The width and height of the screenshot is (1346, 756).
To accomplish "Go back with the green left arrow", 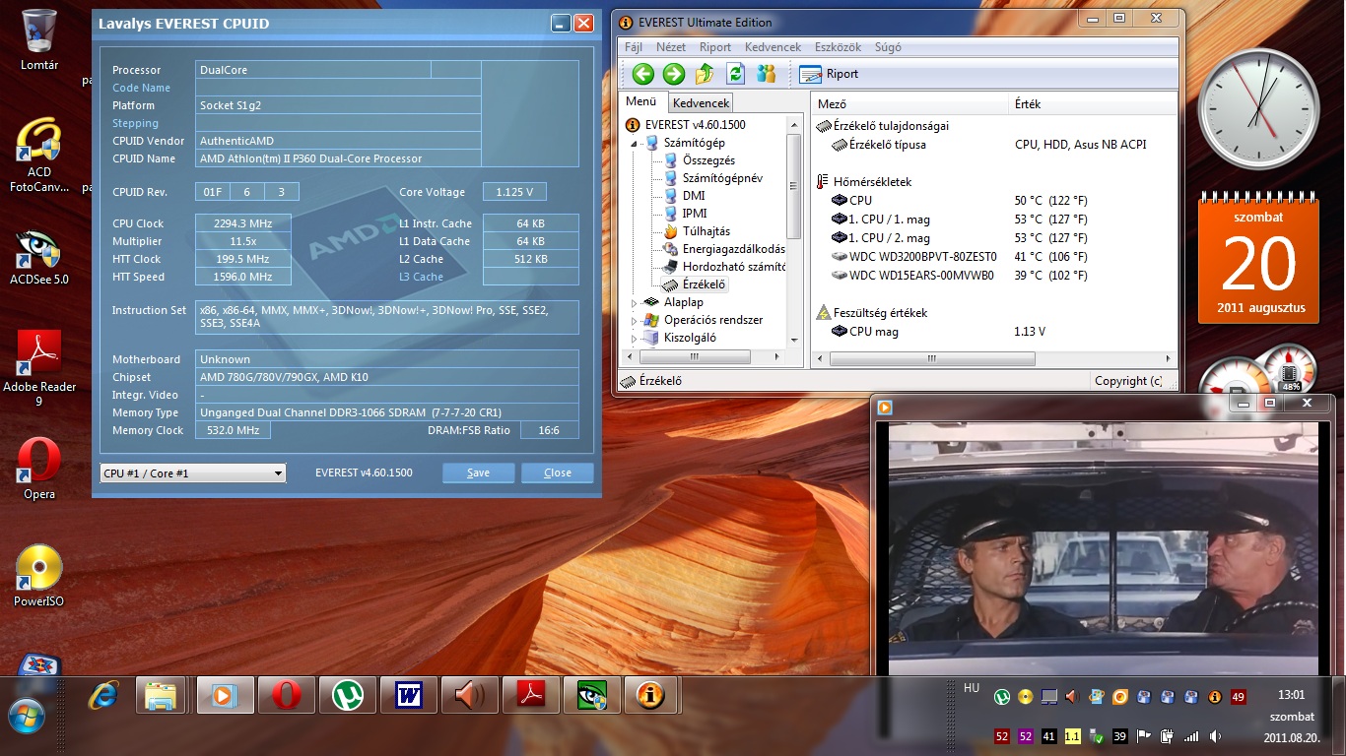I will [643, 74].
